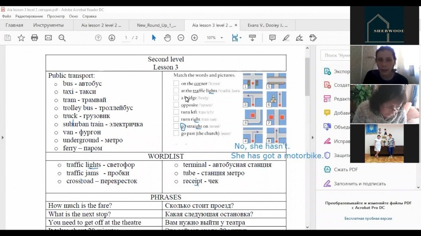Select the highlighter pen tool
The height and width of the screenshot is (236, 421).
(286, 38)
